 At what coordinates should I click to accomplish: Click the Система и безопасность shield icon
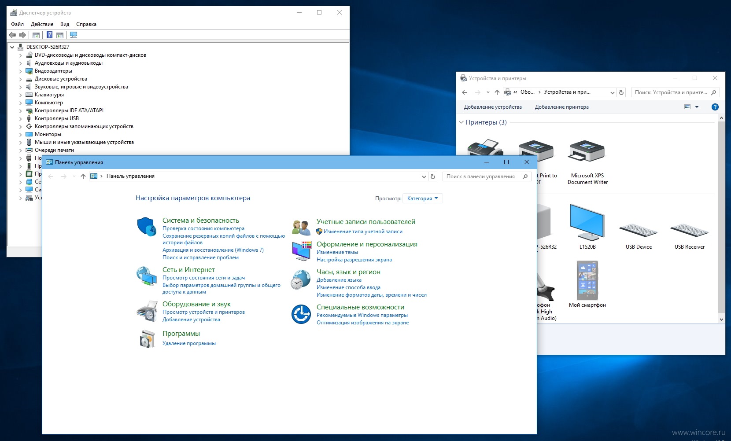(147, 227)
